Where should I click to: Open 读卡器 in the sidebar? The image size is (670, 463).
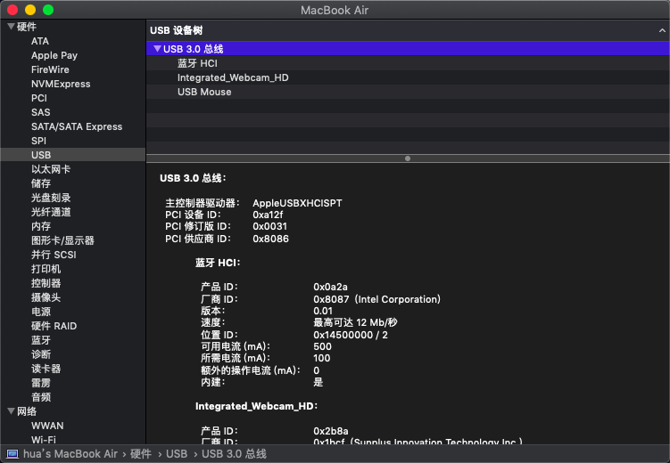45,369
